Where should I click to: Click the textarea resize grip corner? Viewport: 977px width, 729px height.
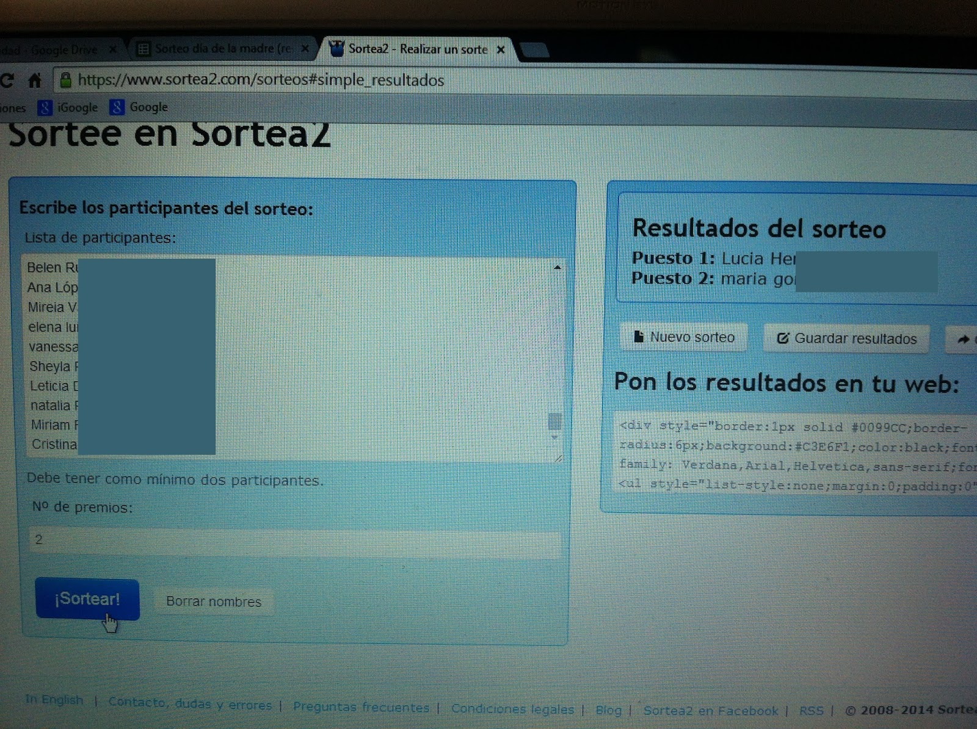[x=558, y=458]
